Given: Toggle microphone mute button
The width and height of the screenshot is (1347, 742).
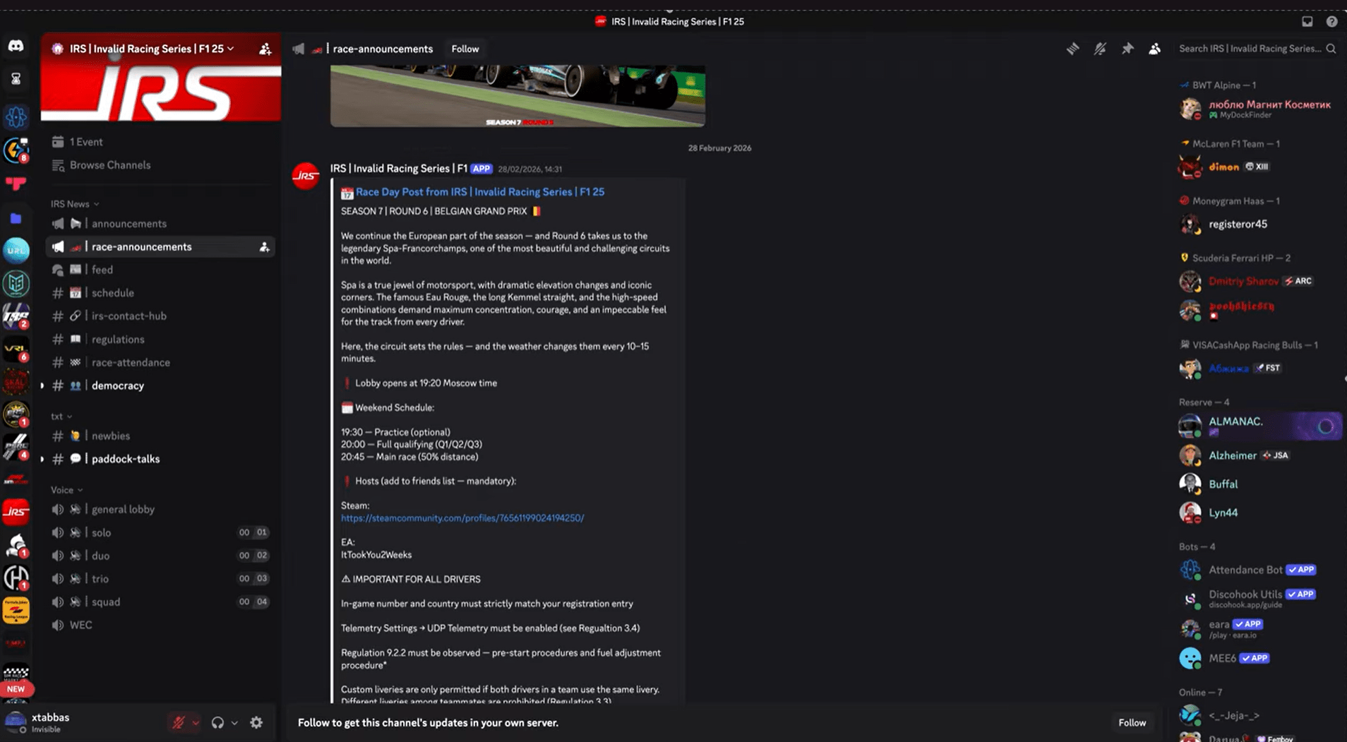Looking at the screenshot, I should (179, 722).
